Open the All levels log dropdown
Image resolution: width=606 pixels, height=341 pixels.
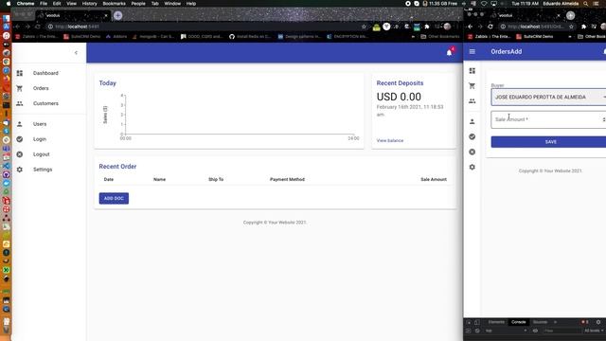pyautogui.click(x=594, y=331)
